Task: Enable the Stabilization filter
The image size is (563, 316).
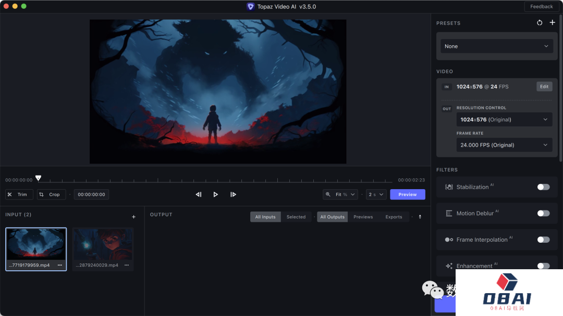Action: click(543, 187)
